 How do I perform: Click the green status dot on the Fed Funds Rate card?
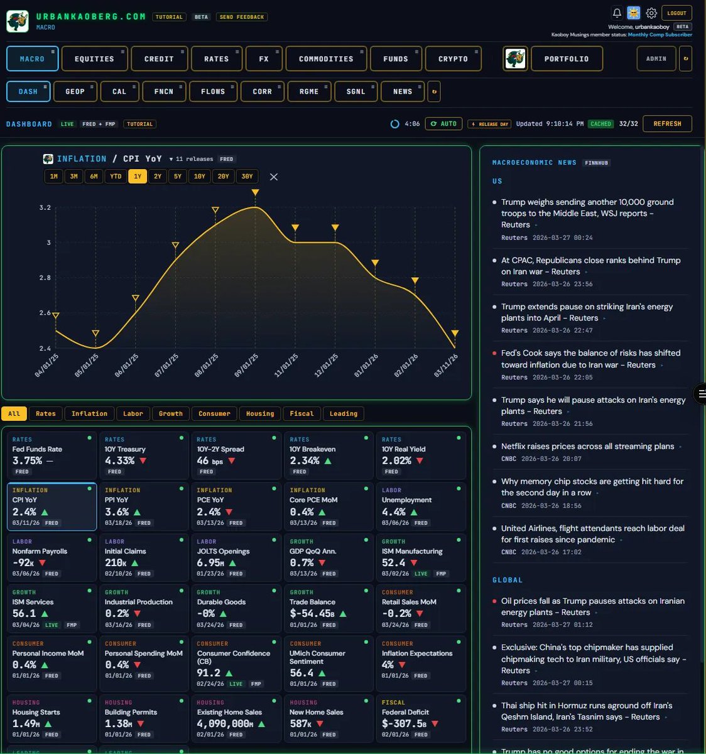tap(89, 437)
